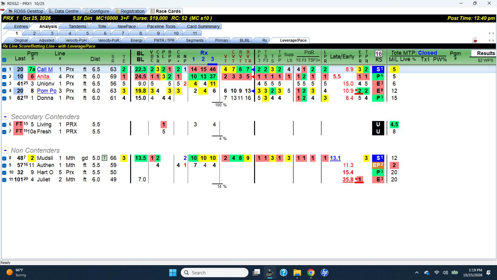Open notifications bell in system tray
This screenshot has height=280, width=497.
(x=488, y=273)
